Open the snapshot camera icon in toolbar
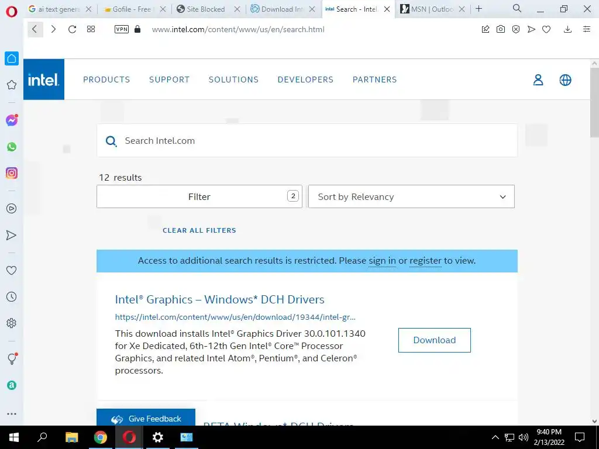The width and height of the screenshot is (599, 449). point(501,29)
